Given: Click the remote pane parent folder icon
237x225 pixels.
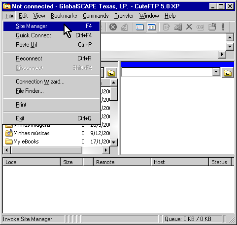Looking at the screenshot, I should [228, 73].
